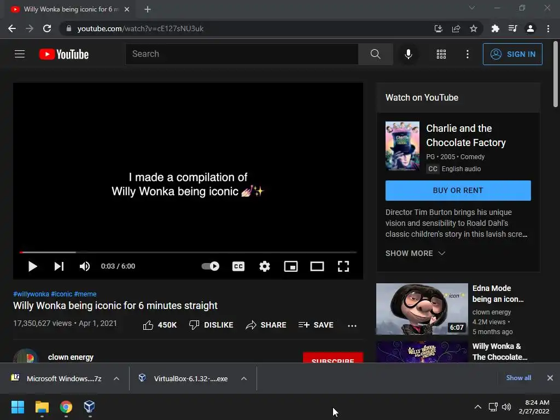Switch to theater mode
The width and height of the screenshot is (560, 420).
pyautogui.click(x=317, y=266)
